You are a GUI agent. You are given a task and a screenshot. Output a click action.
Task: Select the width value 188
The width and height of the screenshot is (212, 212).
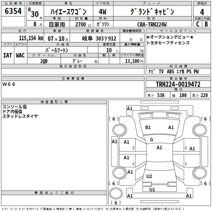[x=183, y=95]
